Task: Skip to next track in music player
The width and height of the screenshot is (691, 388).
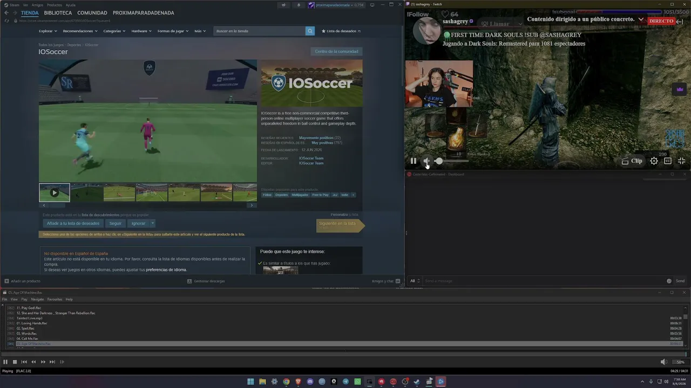Action: point(52,362)
